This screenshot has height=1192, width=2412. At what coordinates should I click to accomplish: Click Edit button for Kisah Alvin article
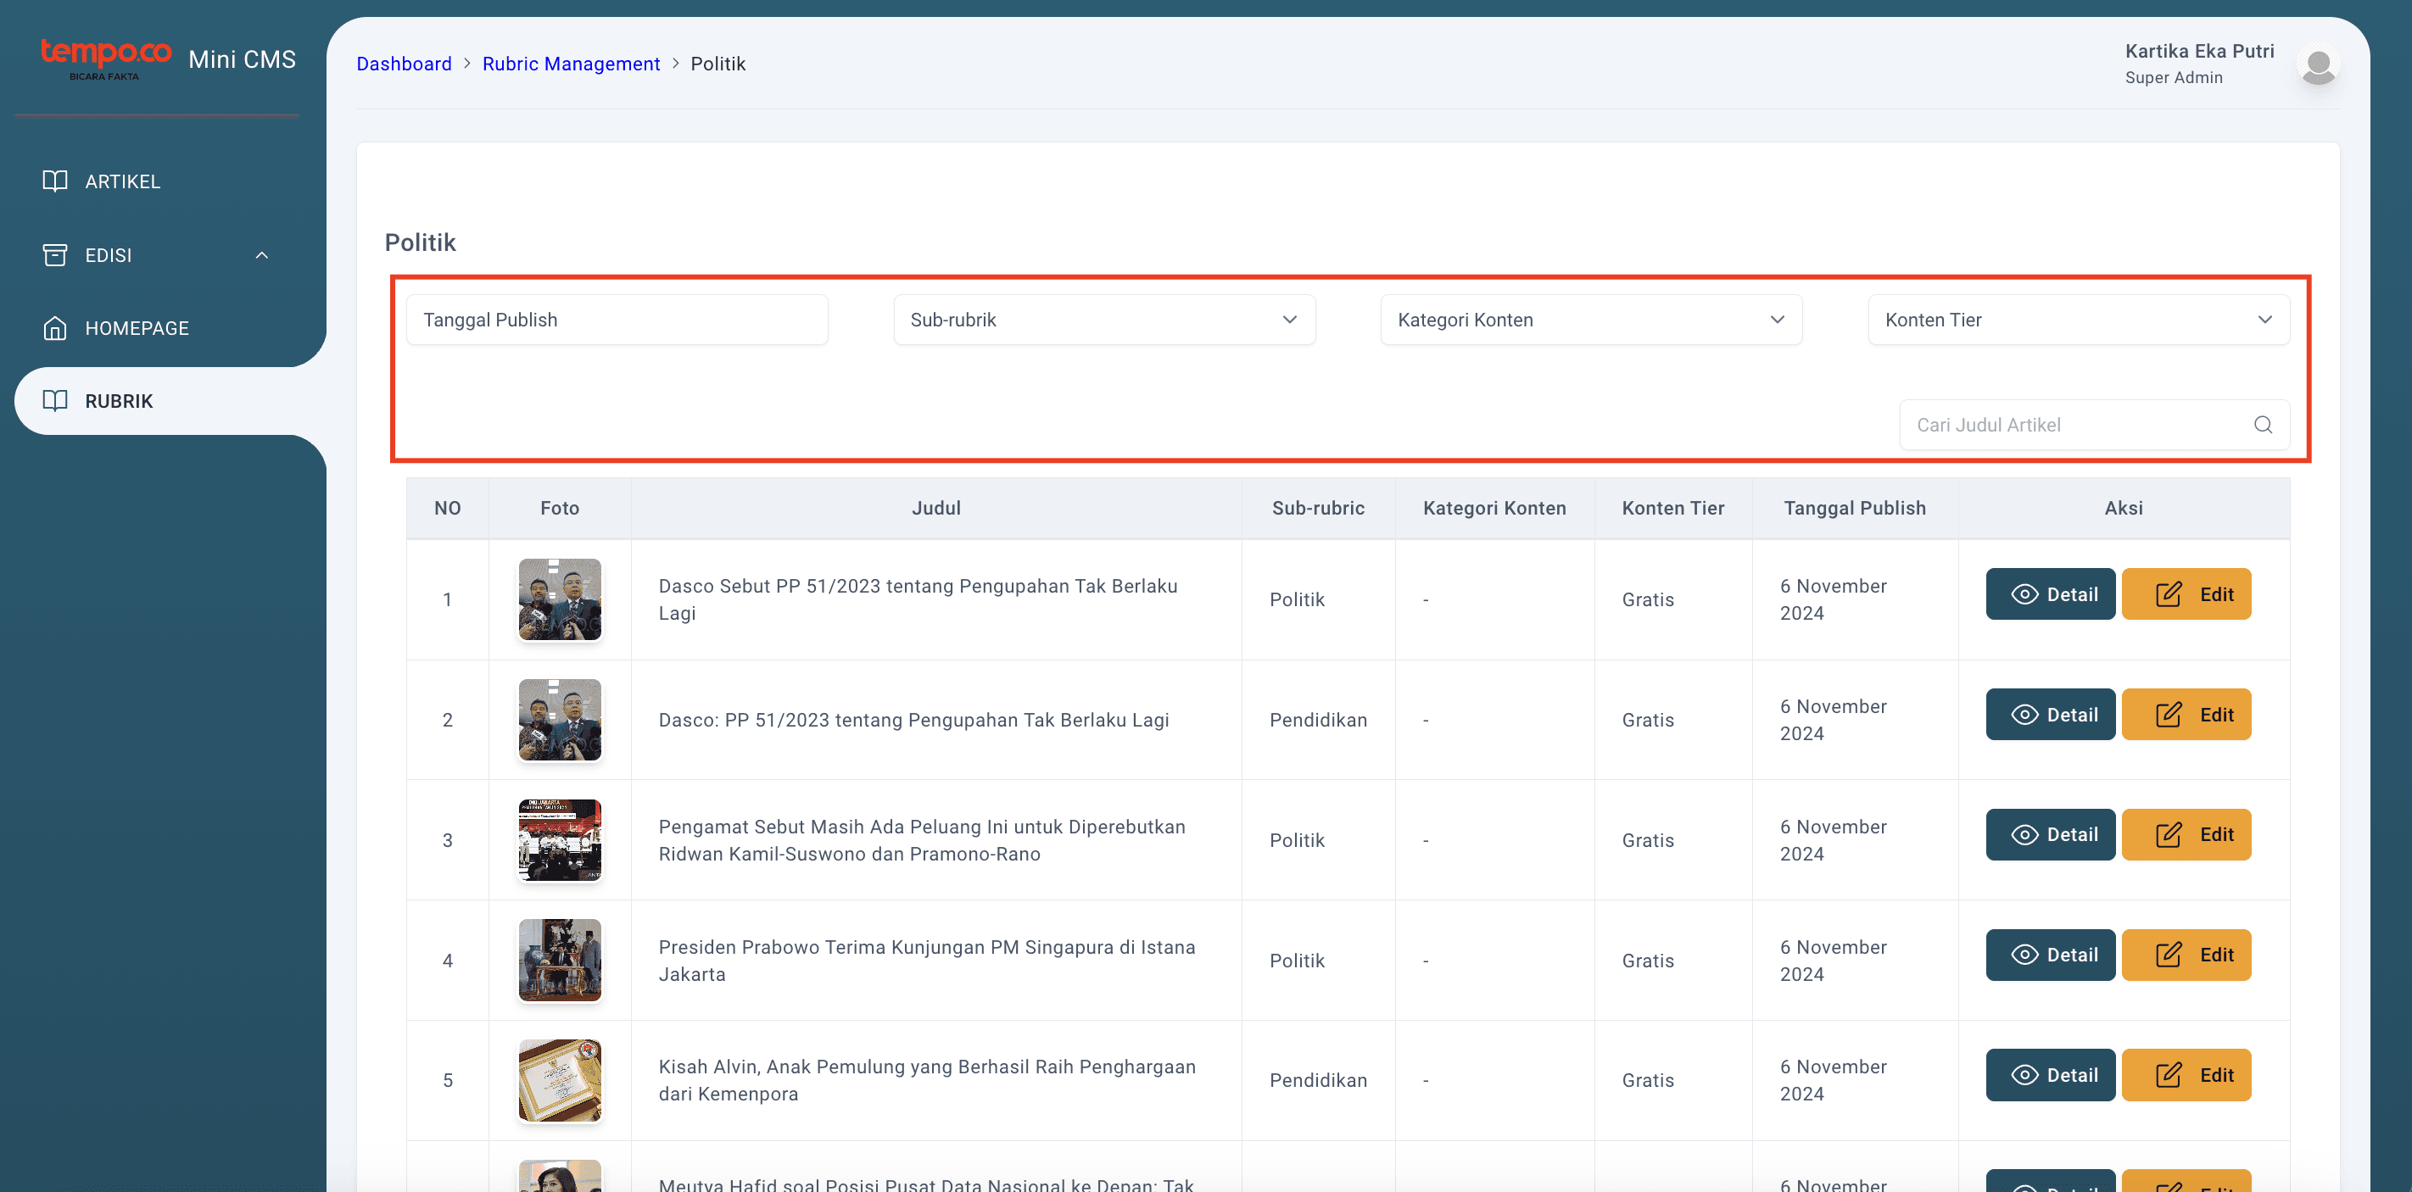click(x=2186, y=1075)
